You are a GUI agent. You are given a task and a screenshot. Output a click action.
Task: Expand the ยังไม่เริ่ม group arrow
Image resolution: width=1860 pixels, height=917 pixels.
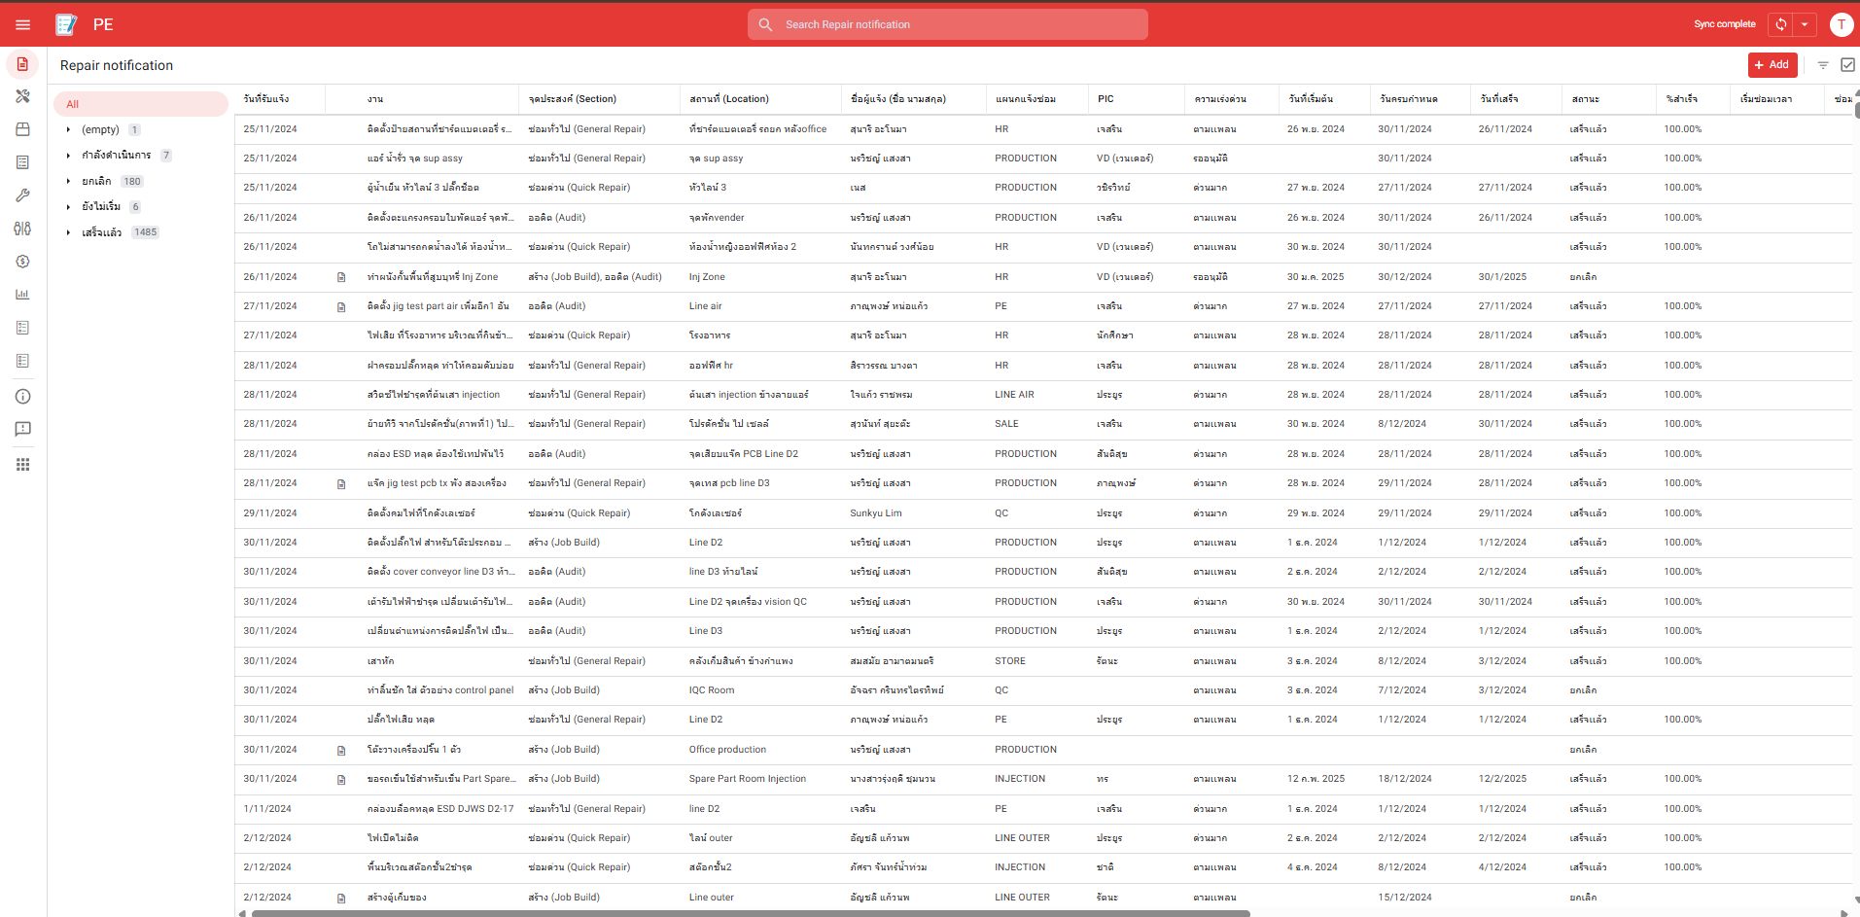68,206
